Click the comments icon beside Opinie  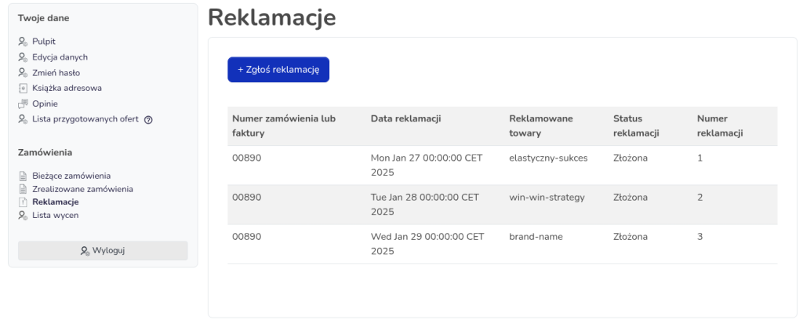tap(23, 104)
